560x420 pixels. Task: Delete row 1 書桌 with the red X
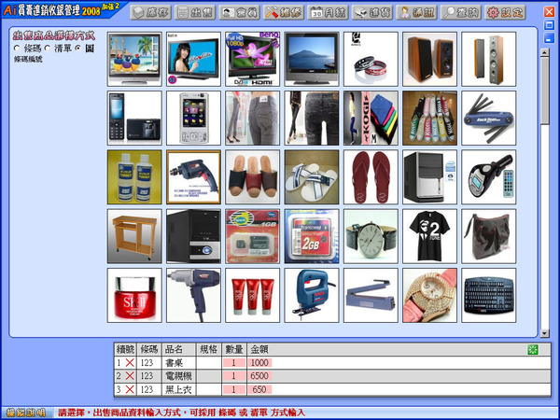[x=130, y=363]
